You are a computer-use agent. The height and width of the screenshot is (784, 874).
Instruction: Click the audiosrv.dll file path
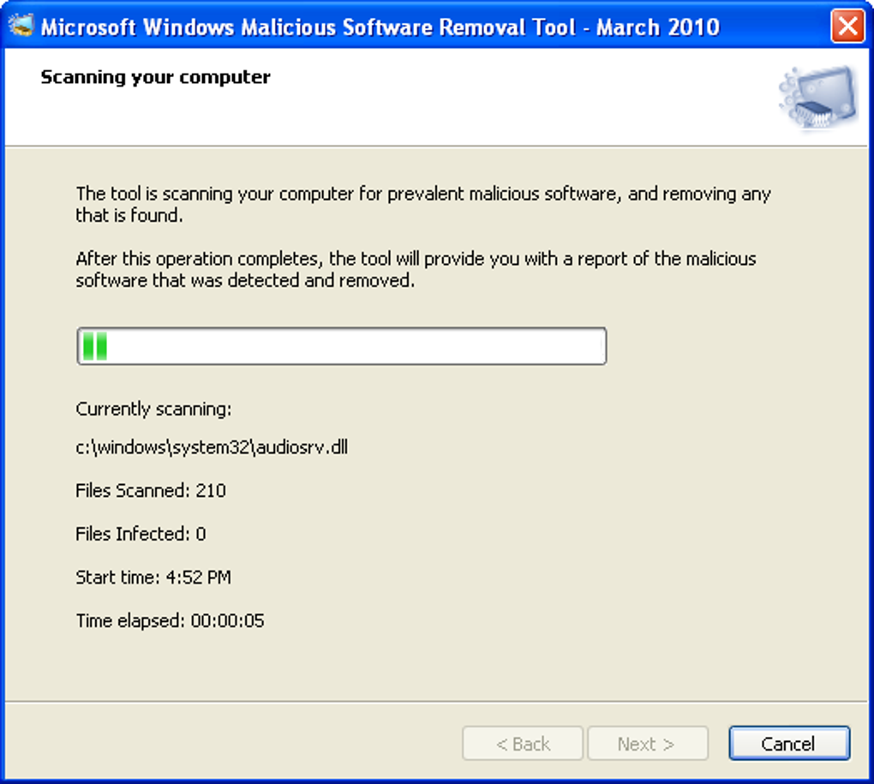click(x=212, y=447)
